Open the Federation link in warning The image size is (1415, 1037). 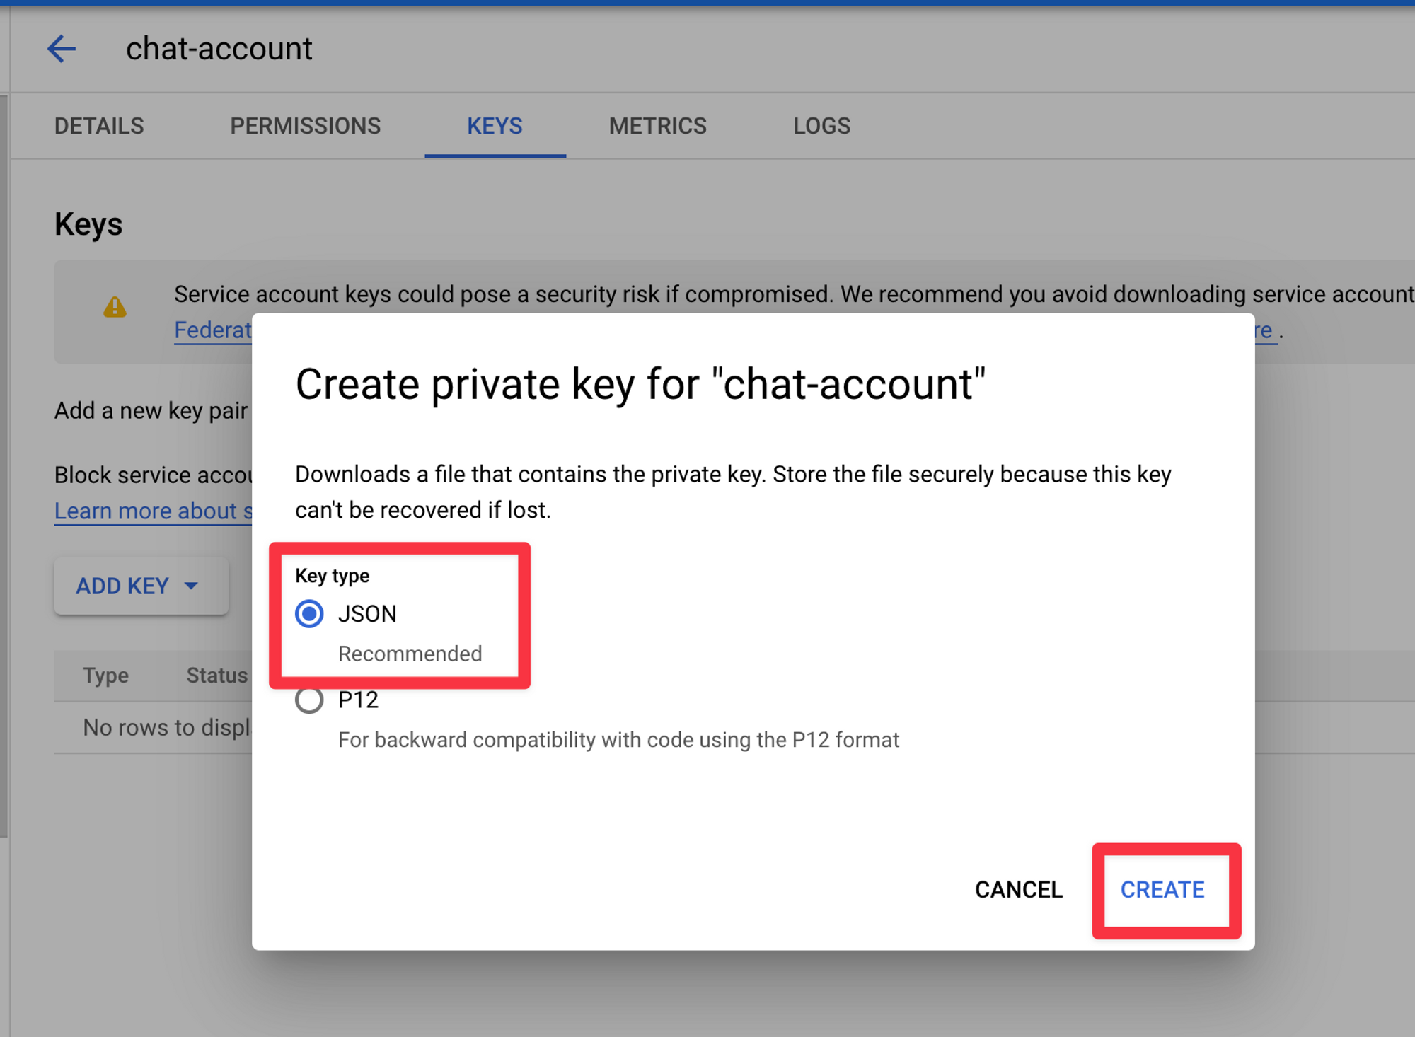coord(212,330)
